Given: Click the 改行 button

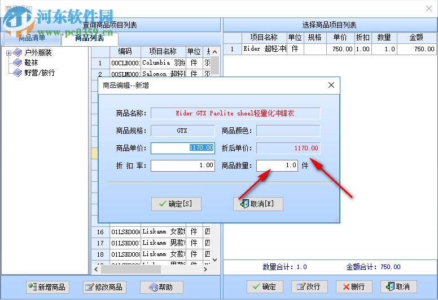Looking at the screenshot, I should pyautogui.click(x=309, y=286).
